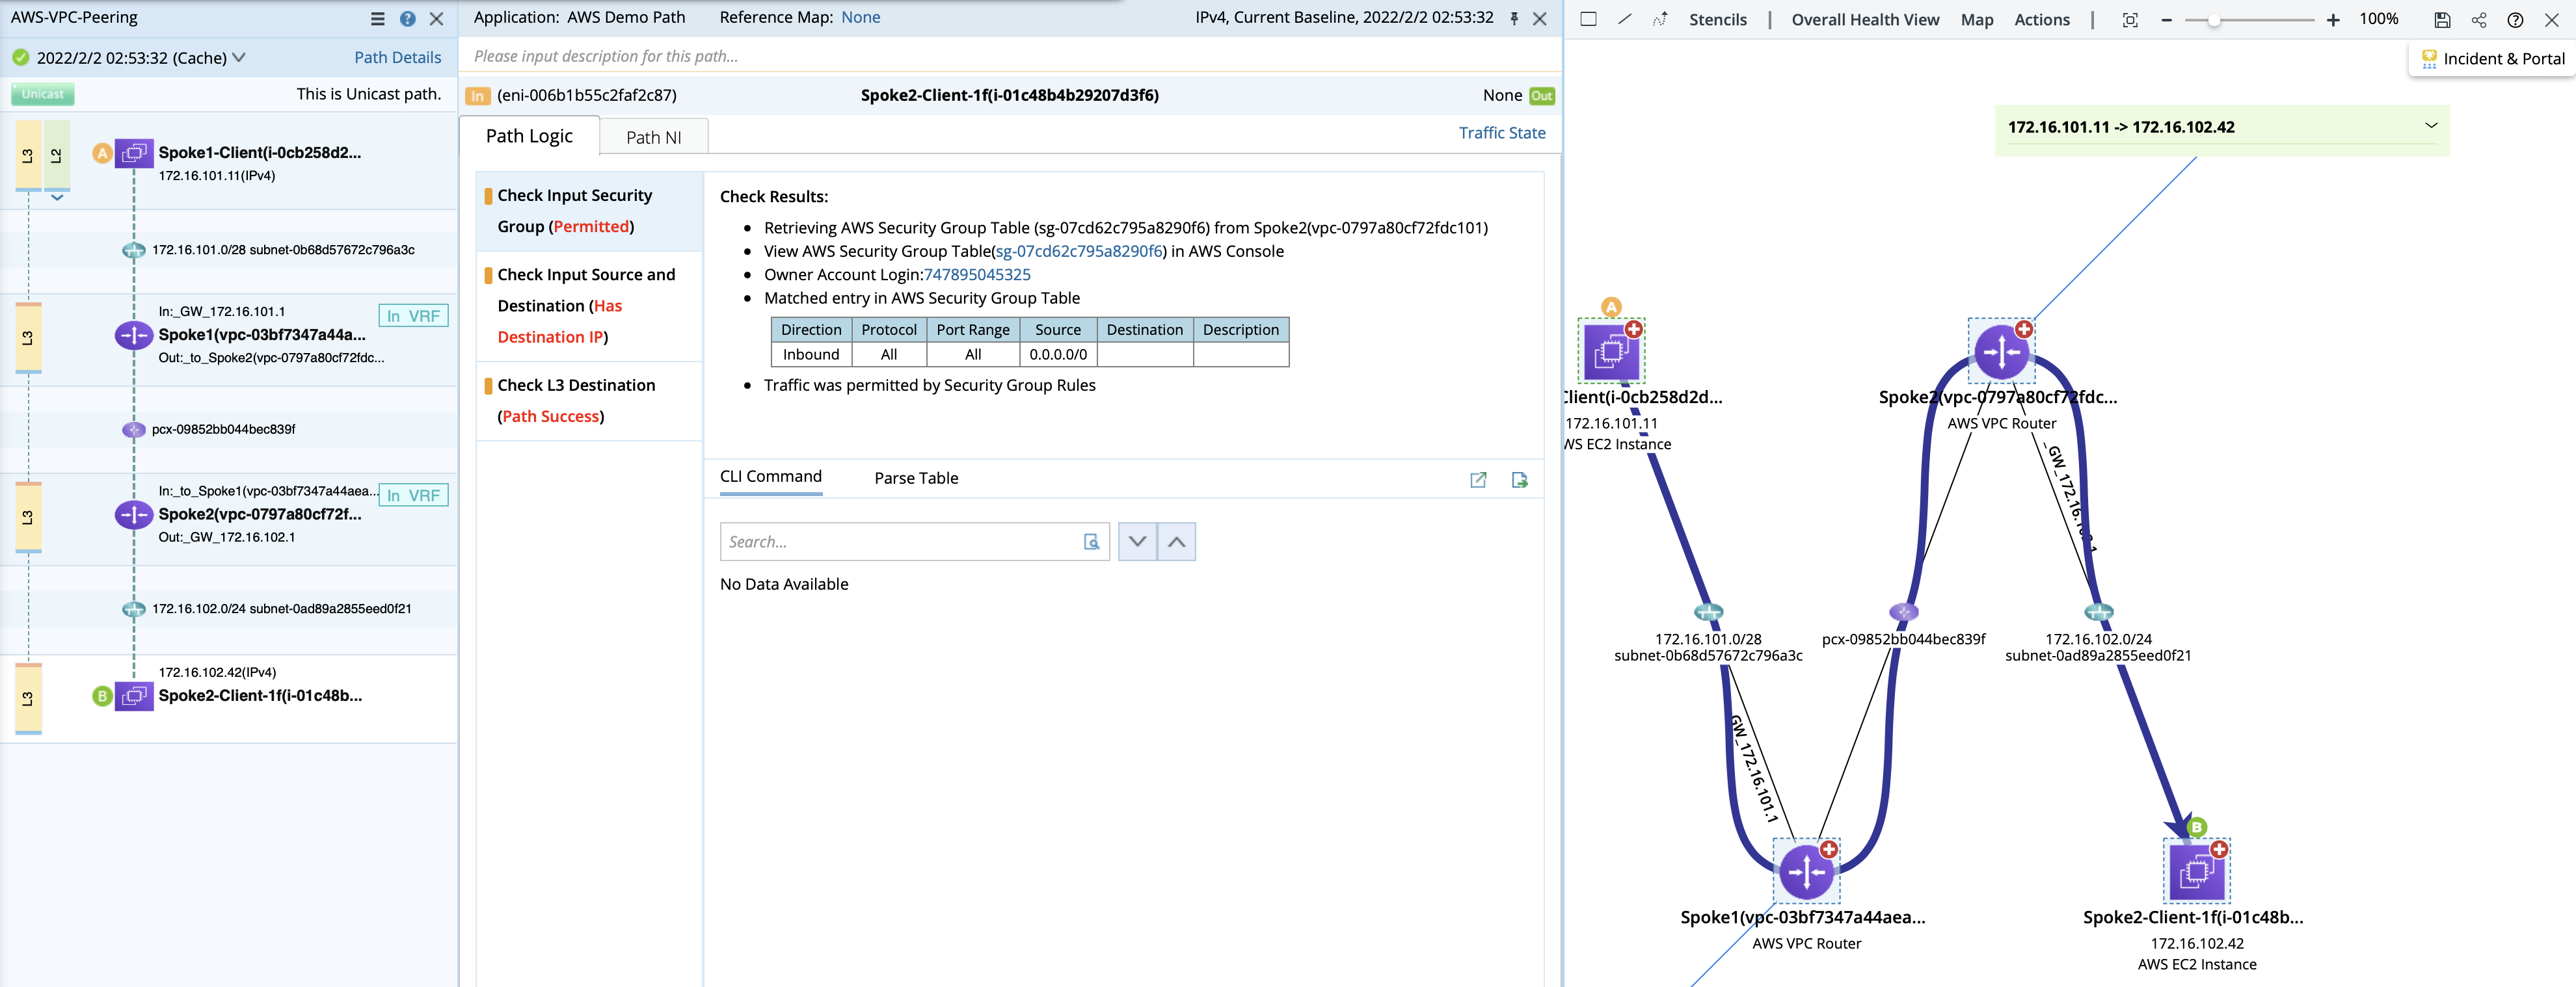Select Check L3 Destination step
2576x987 pixels.
pyautogui.click(x=589, y=401)
